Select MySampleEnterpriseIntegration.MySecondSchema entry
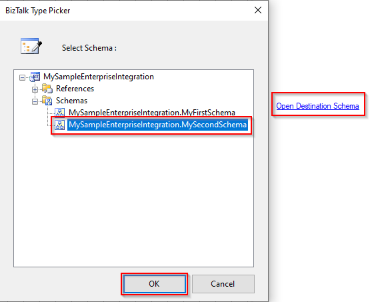Viewport: 372px width, 302px height. click(x=158, y=125)
